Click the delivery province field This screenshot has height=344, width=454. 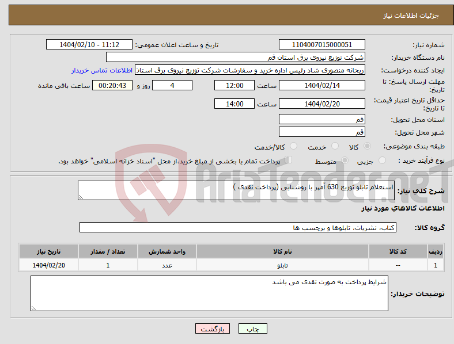coord(322,119)
